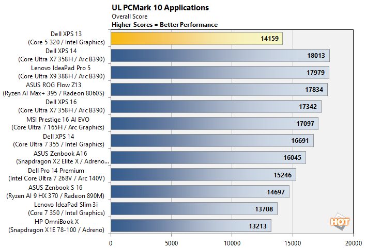The image size is (366, 248).
Task: Click the score value 17342
Action: (308, 106)
